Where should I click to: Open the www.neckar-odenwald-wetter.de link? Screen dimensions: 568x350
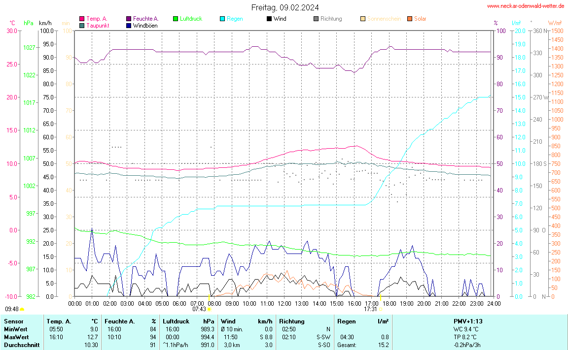point(525,6)
